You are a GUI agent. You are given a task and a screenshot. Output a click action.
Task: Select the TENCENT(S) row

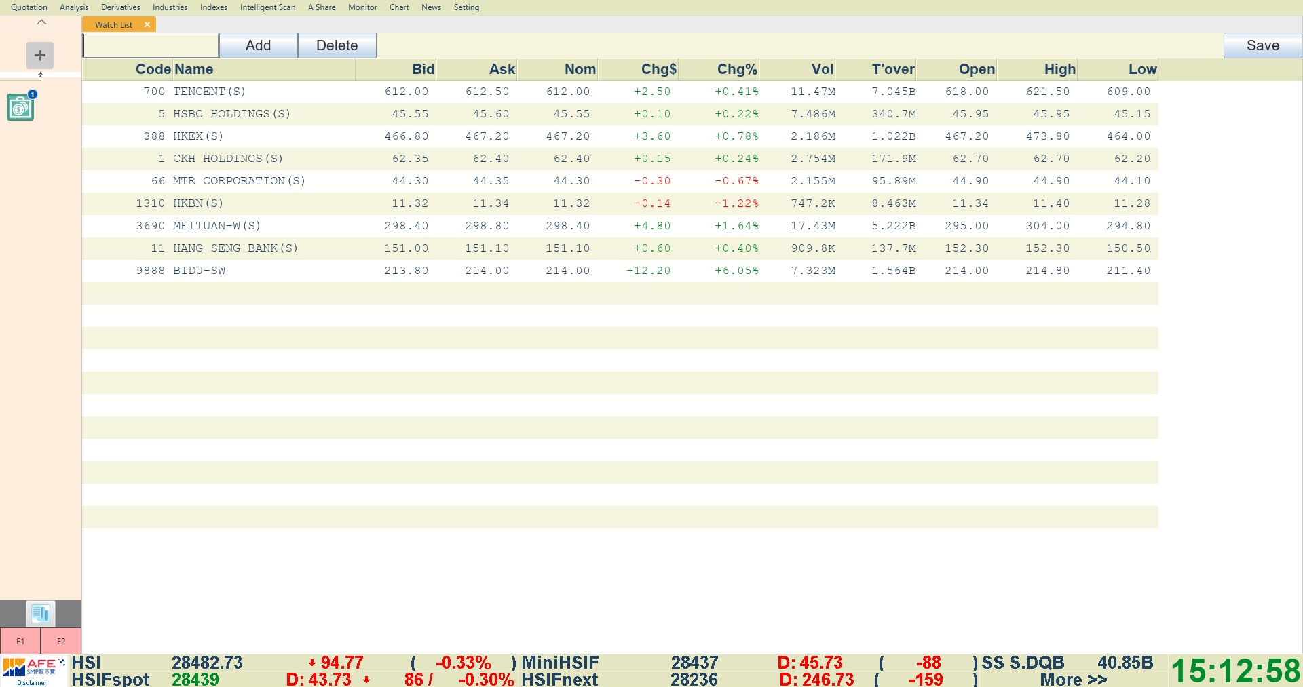620,92
